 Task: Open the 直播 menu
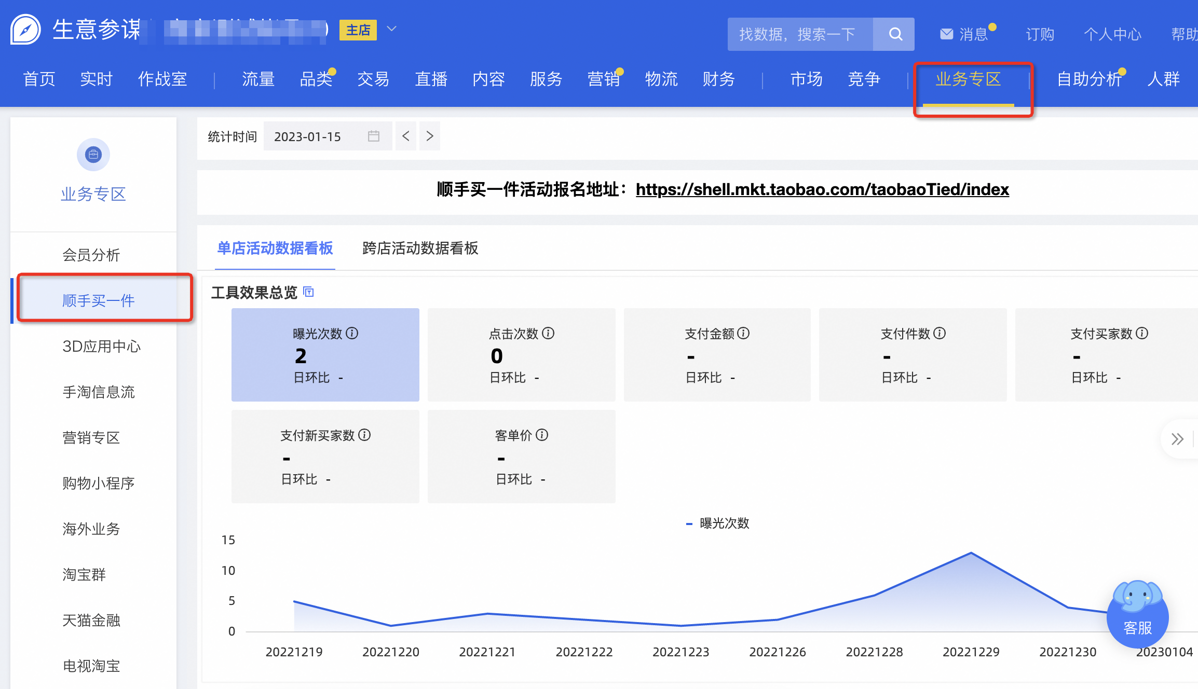pos(431,79)
